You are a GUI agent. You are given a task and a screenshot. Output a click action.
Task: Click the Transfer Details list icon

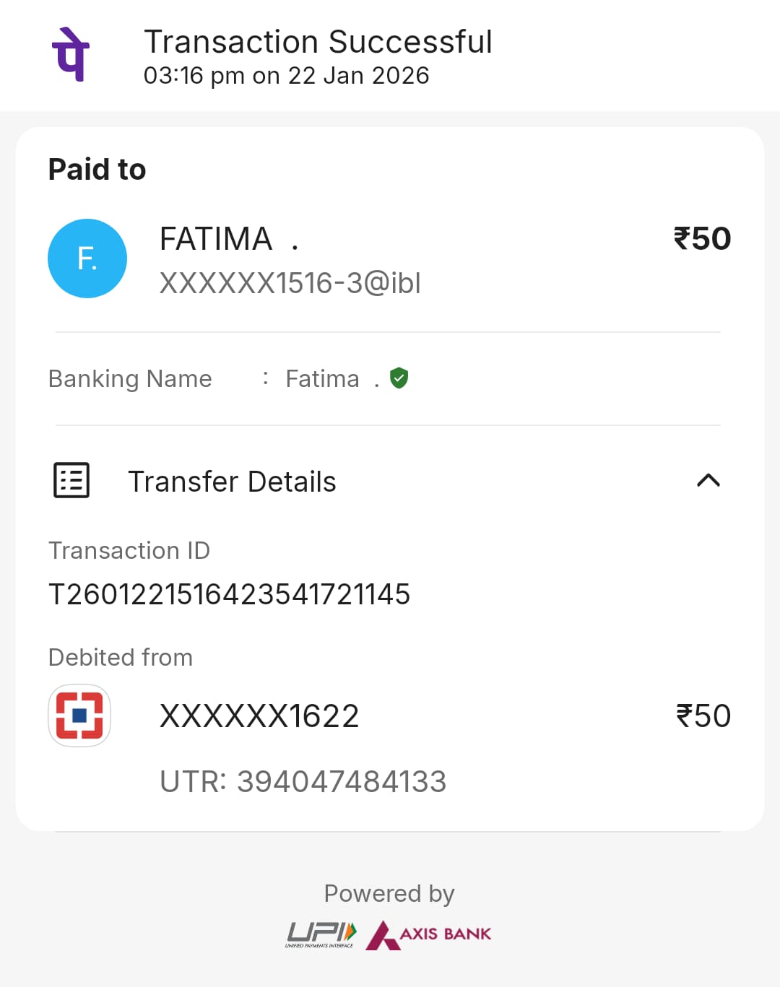point(71,480)
